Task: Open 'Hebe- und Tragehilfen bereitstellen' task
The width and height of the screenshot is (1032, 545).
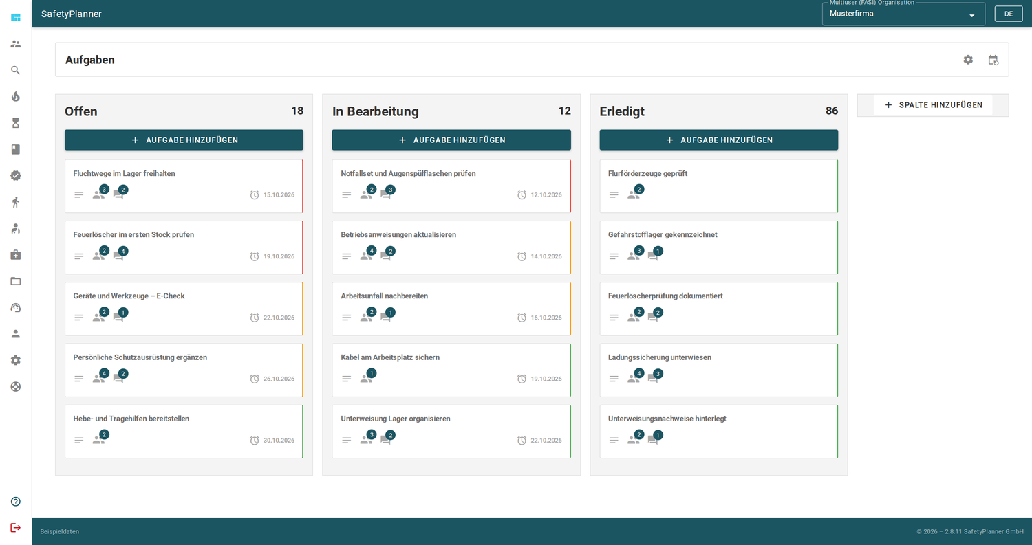Action: coord(184,432)
